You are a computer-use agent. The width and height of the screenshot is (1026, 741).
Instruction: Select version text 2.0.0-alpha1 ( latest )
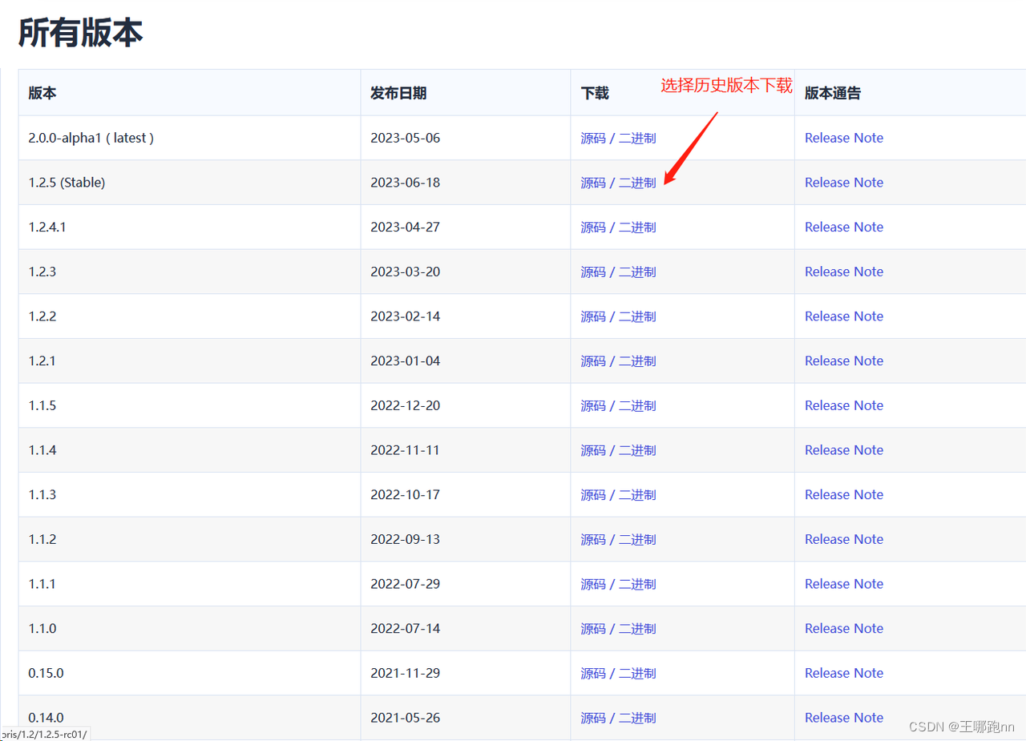click(91, 138)
